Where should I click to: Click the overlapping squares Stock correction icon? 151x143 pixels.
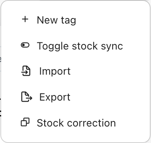25,122
